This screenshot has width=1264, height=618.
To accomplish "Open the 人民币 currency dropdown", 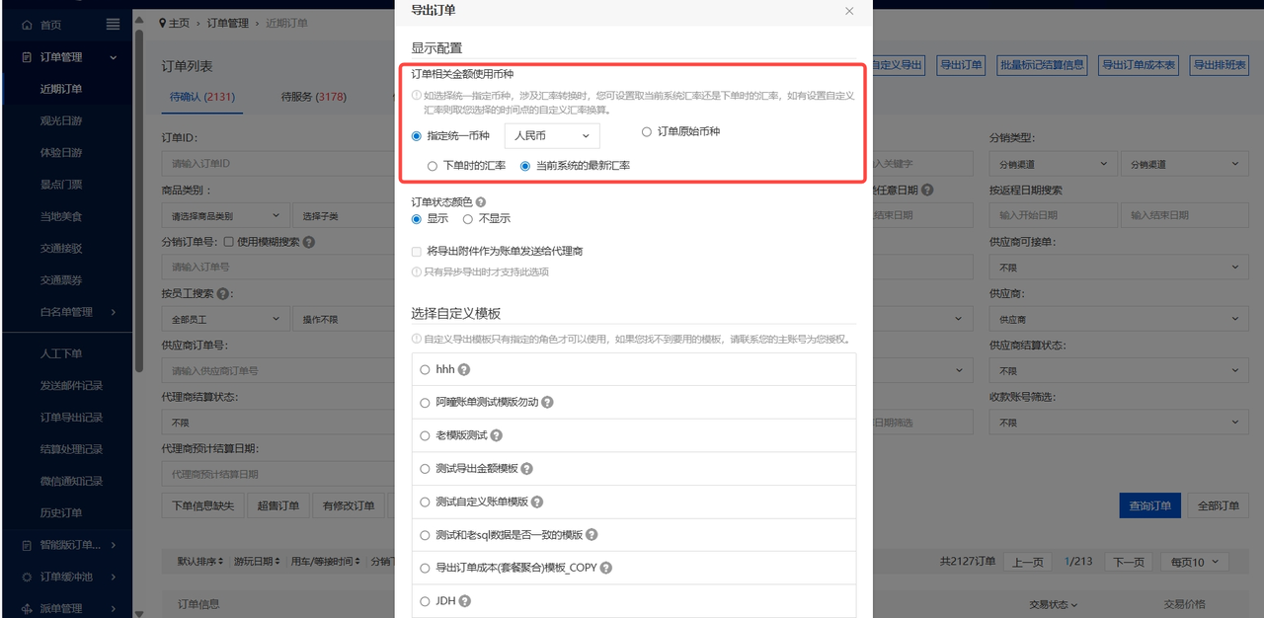I will coord(551,136).
